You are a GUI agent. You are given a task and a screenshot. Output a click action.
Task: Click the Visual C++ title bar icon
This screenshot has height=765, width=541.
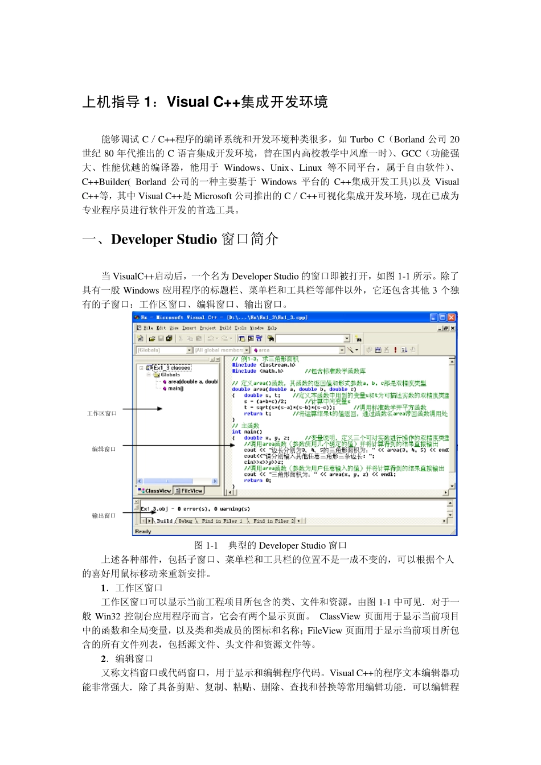click(x=137, y=317)
